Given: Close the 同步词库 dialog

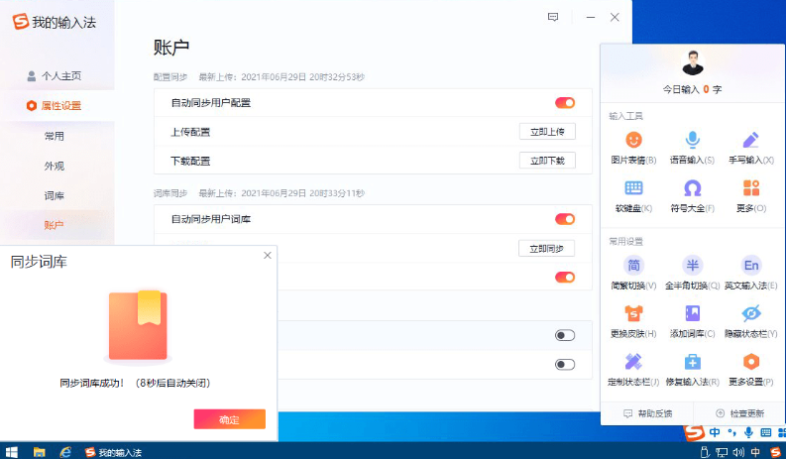Looking at the screenshot, I should pyautogui.click(x=268, y=256).
